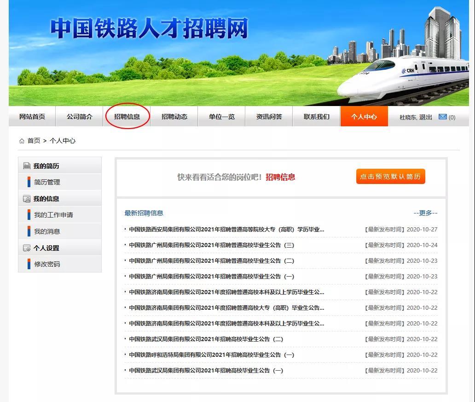
Task: Click the date 2020-10-24 beside 广州局 公告（三）
Action: pyautogui.click(x=422, y=245)
